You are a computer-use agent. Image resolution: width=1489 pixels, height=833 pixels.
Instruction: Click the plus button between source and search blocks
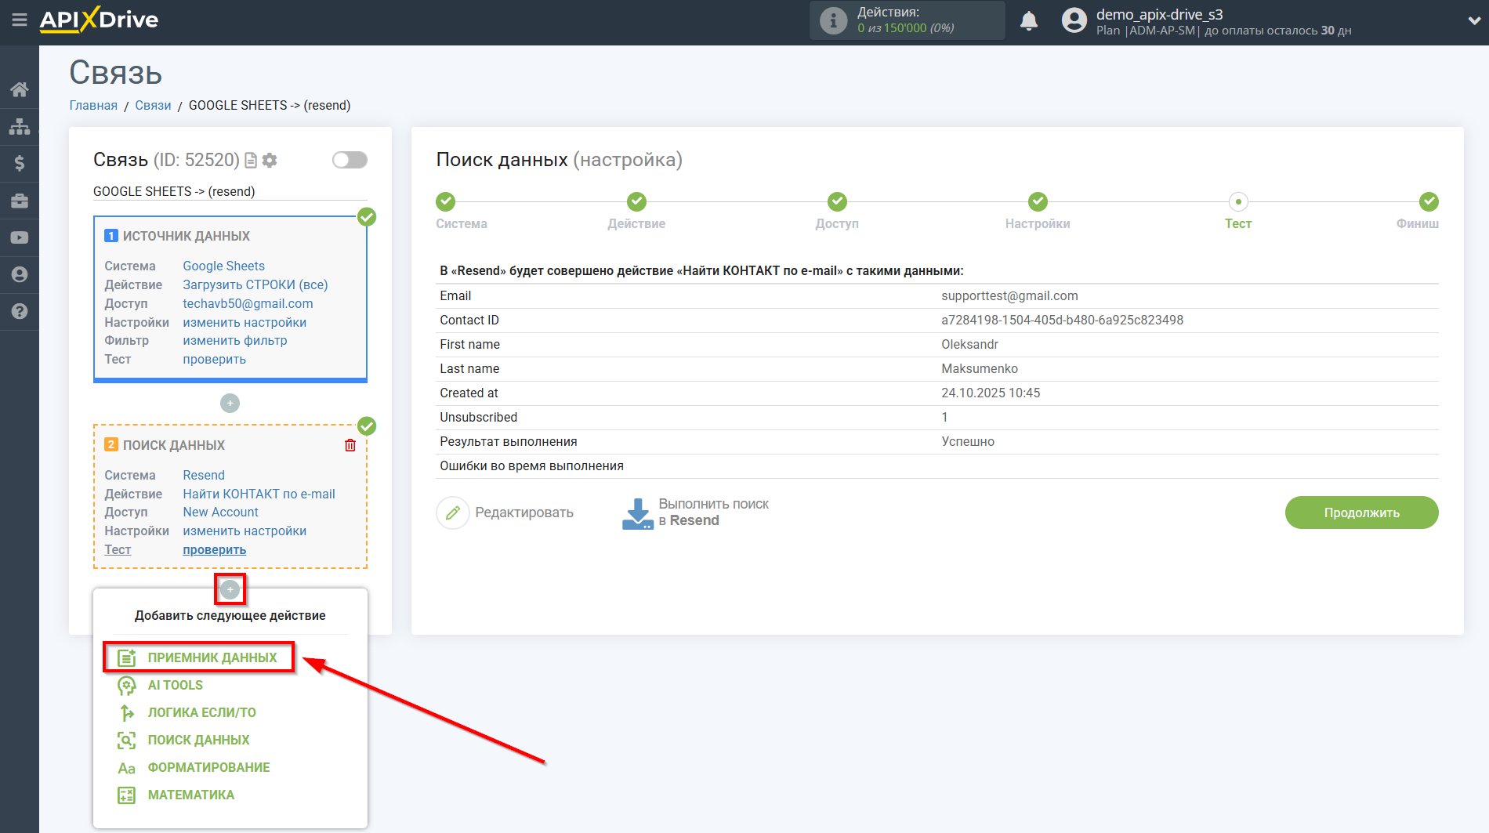230,403
